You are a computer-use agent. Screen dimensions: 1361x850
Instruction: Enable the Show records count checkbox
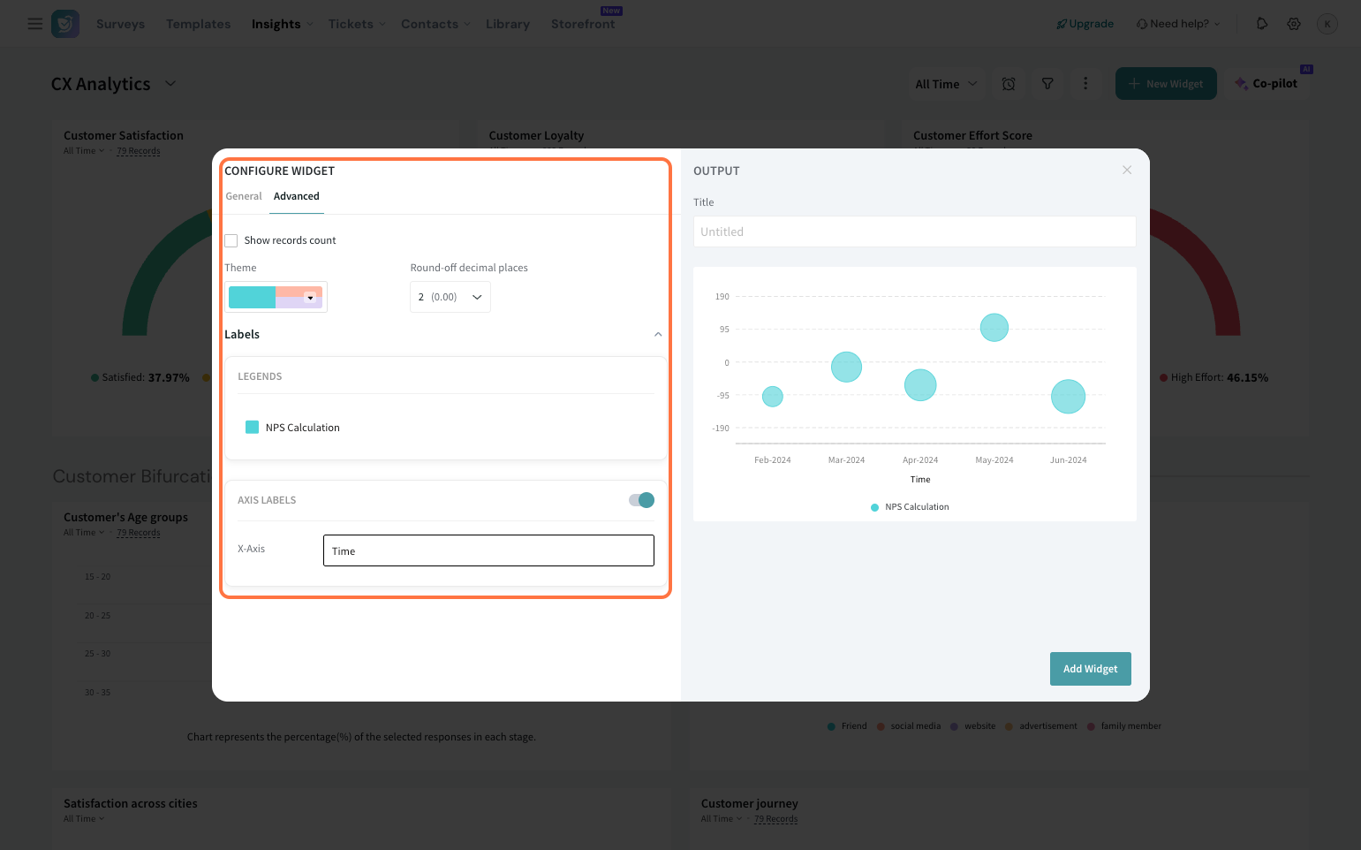click(x=231, y=240)
